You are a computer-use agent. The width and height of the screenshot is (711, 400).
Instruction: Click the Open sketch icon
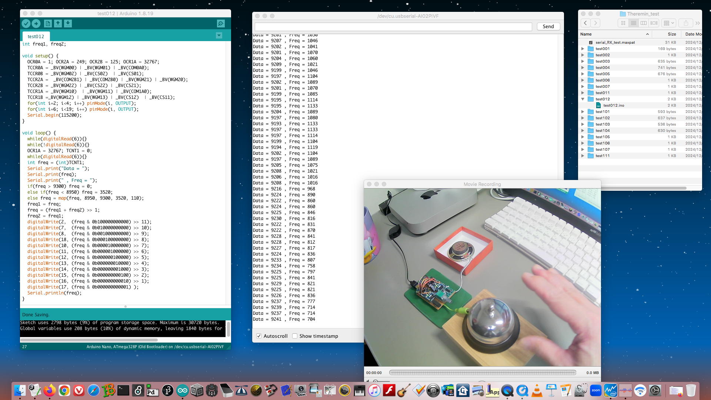pos(58,24)
